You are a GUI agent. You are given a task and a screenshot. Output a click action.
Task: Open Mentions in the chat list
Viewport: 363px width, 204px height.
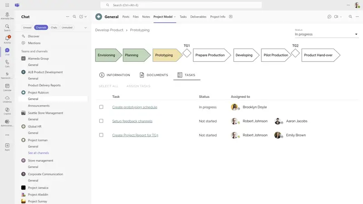pyautogui.click(x=34, y=43)
